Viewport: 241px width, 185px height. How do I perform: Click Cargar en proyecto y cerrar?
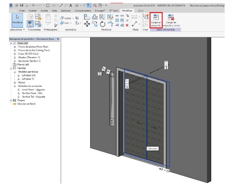tap(171, 20)
